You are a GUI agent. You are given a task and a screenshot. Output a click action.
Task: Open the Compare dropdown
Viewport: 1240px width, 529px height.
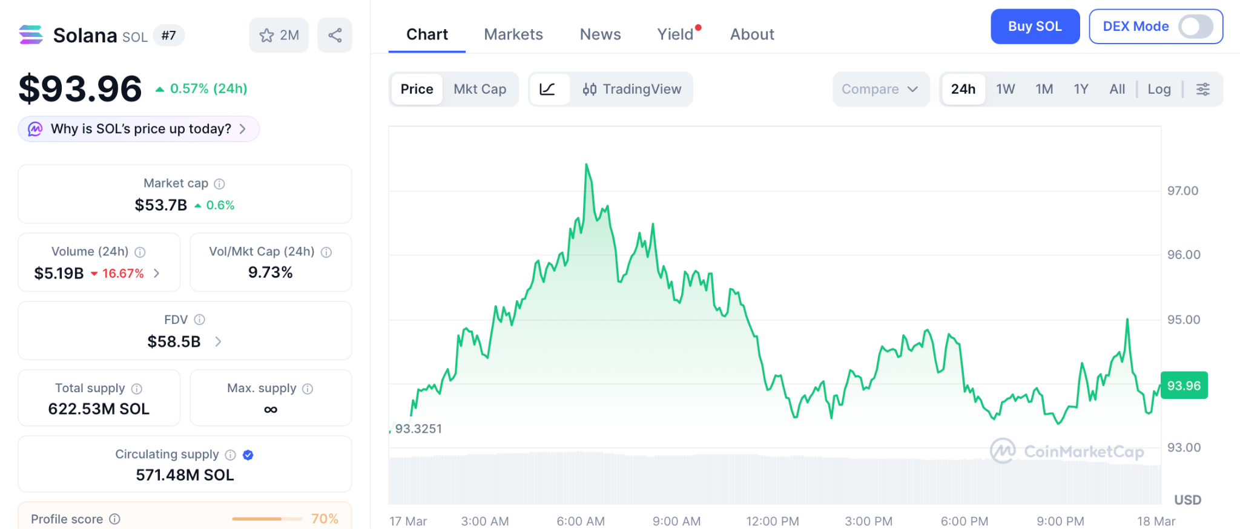(x=880, y=90)
